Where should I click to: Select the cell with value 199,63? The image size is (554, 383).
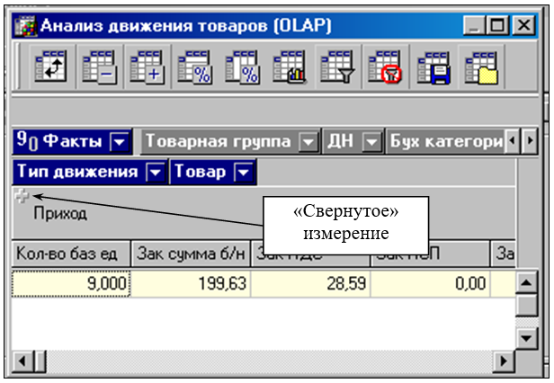(191, 284)
